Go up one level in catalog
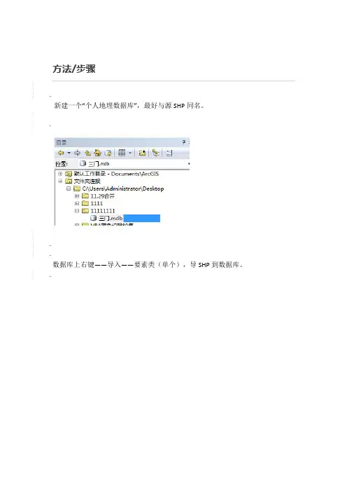347x492 pixels. tap(87, 153)
